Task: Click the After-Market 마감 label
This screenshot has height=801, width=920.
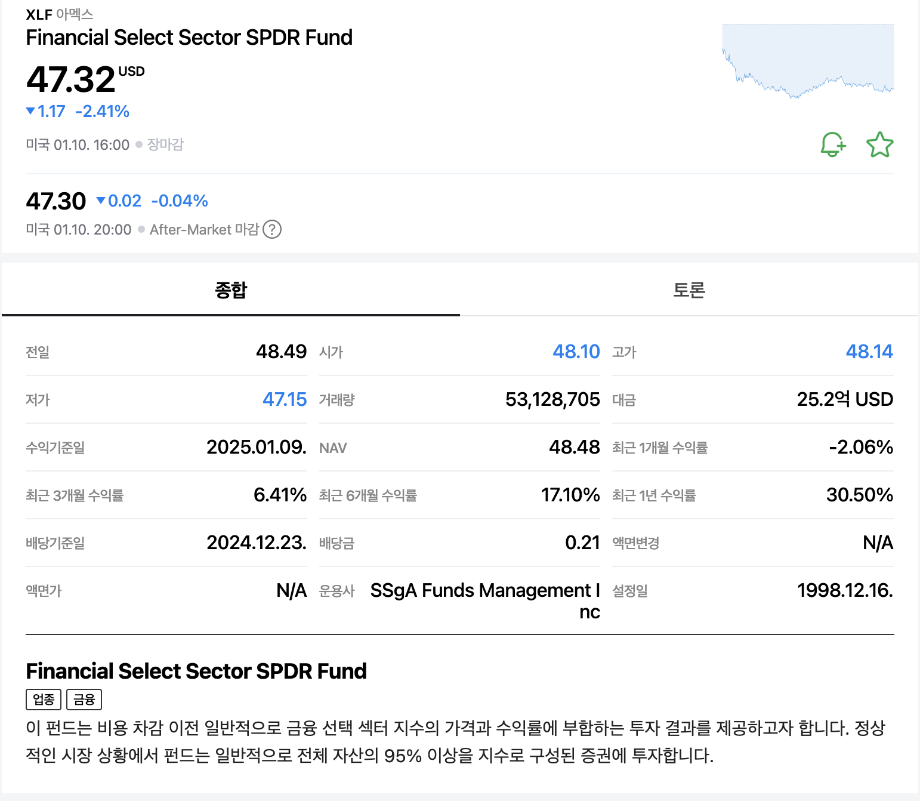Action: point(205,229)
